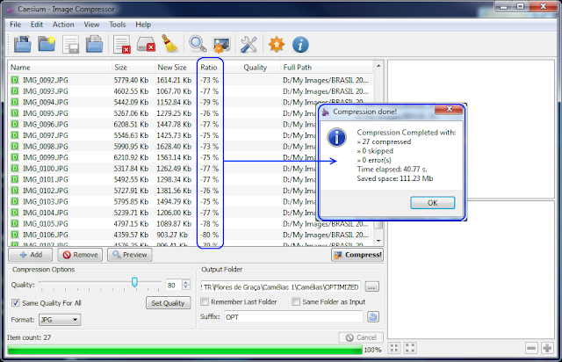562x362 pixels.
Task: Click the blue About info icon
Action: click(300, 45)
